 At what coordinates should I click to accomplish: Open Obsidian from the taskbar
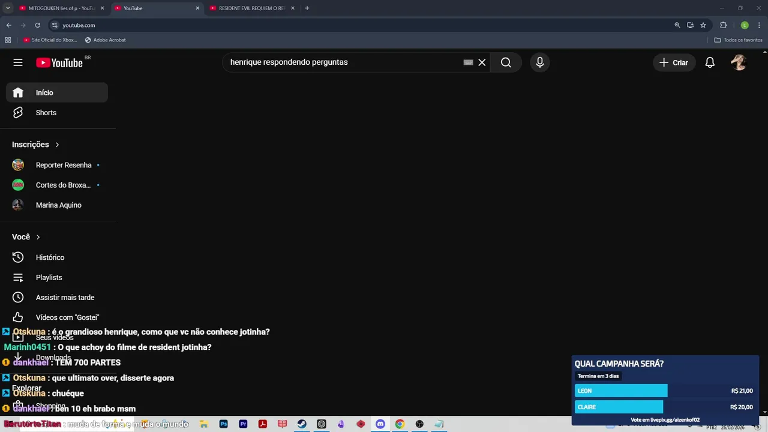[x=341, y=424]
